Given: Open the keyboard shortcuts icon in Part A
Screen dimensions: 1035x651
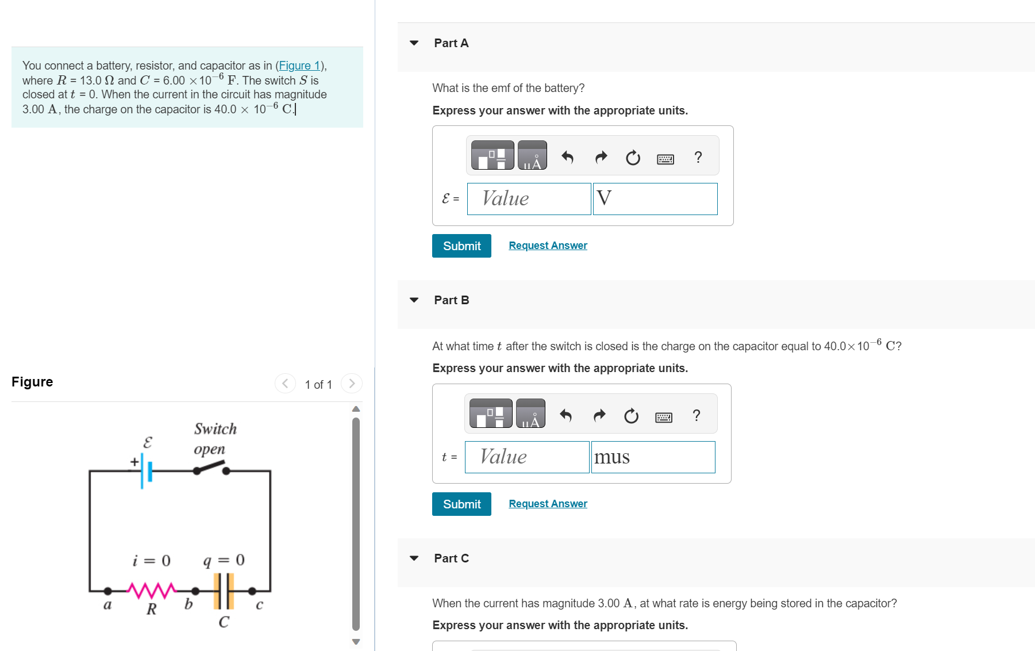Looking at the screenshot, I should coord(665,159).
